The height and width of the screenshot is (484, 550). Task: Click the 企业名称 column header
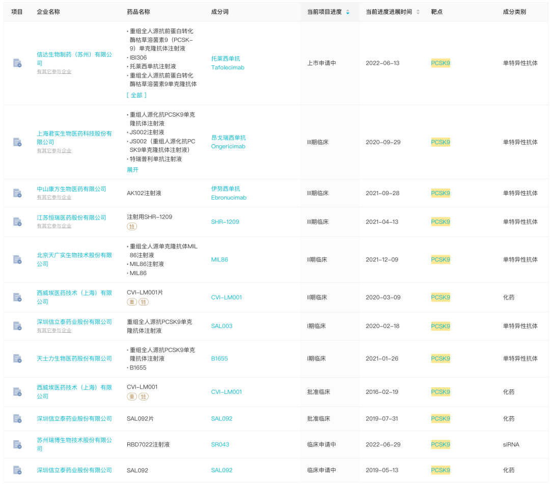click(48, 12)
